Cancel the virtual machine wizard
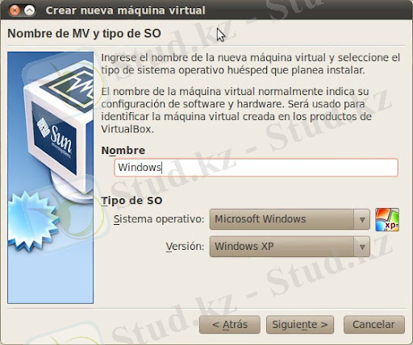 (374, 325)
